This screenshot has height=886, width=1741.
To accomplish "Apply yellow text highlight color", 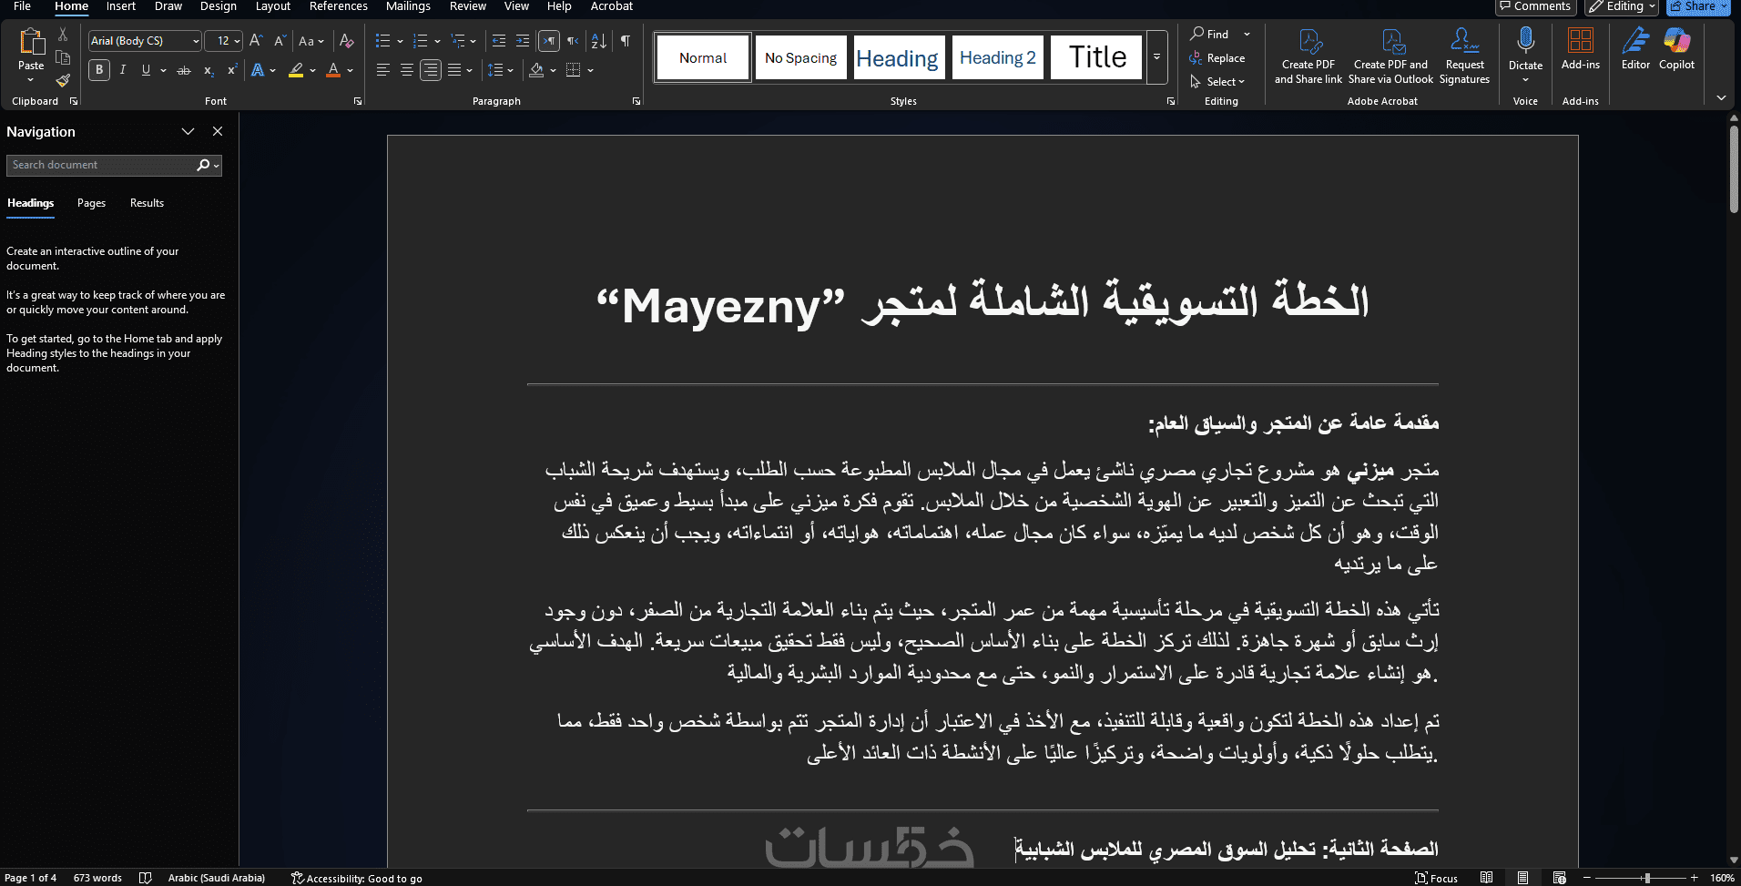I will (x=296, y=70).
